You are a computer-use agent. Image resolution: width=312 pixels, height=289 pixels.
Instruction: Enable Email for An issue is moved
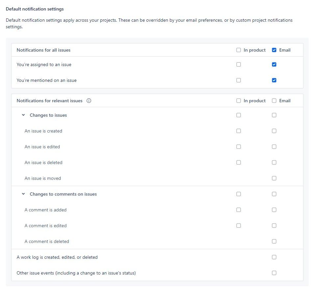tap(274, 178)
